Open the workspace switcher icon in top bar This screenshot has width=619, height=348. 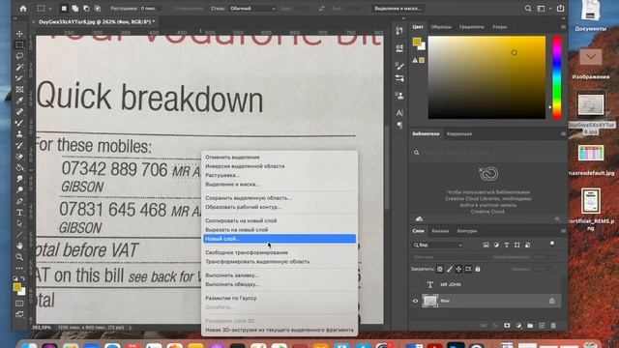(542, 9)
